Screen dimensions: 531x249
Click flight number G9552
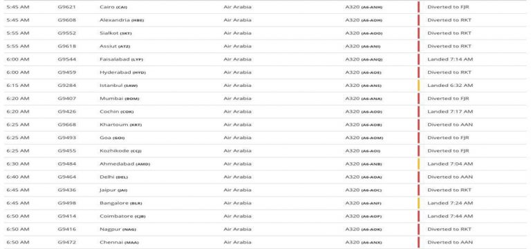(x=66, y=33)
